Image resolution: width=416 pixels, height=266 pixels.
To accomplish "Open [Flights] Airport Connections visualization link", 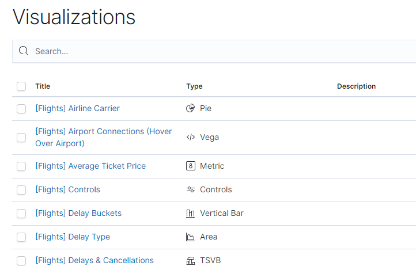I will coord(104,138).
